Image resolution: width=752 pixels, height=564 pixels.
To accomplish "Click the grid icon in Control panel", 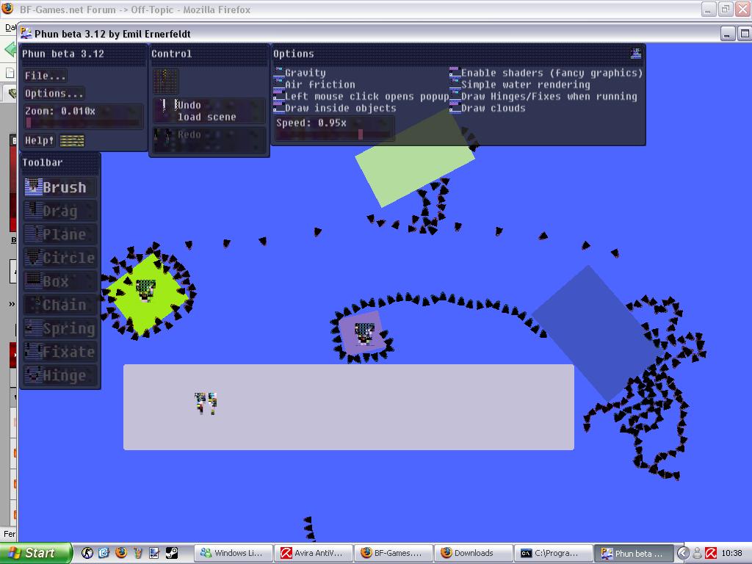I will (x=165, y=81).
